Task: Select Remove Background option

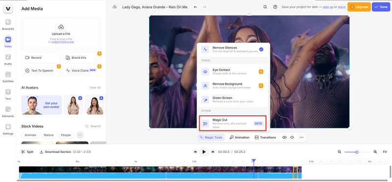Action: (x=232, y=86)
